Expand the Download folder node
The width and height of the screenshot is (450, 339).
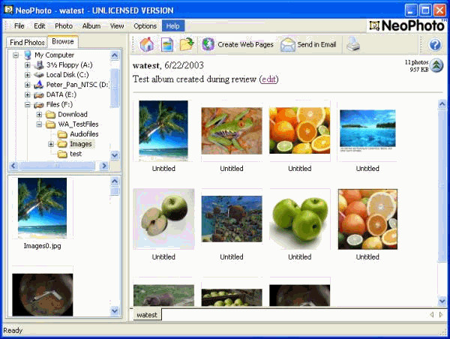click(x=39, y=115)
